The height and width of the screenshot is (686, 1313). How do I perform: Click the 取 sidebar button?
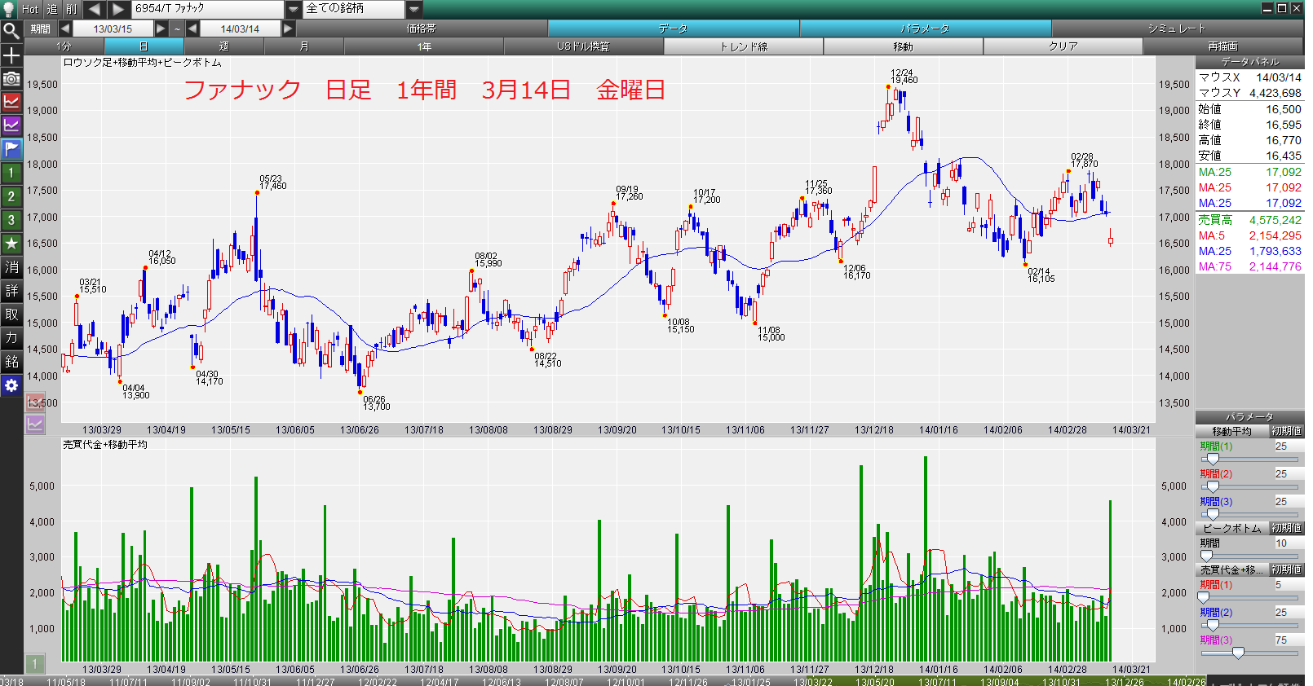coord(11,314)
